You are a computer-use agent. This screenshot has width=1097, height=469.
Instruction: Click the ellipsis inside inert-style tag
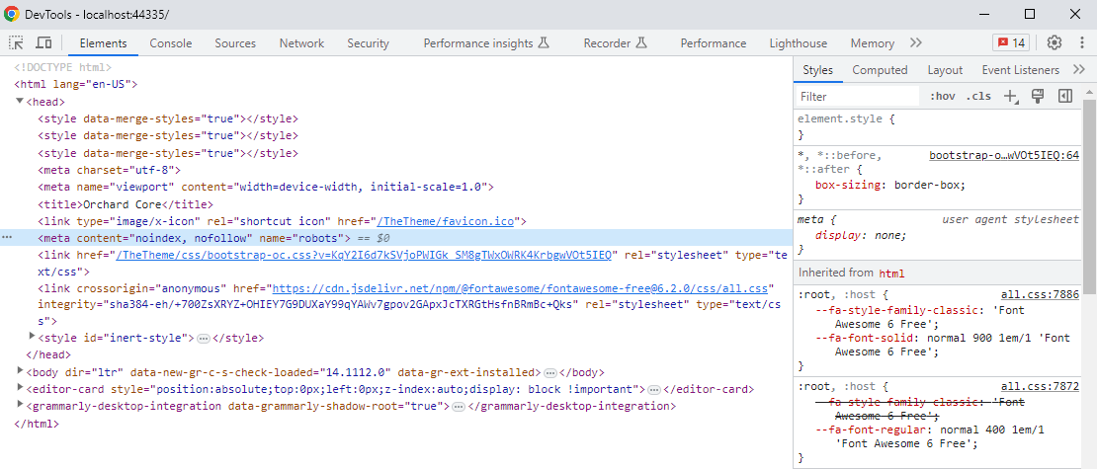(204, 339)
